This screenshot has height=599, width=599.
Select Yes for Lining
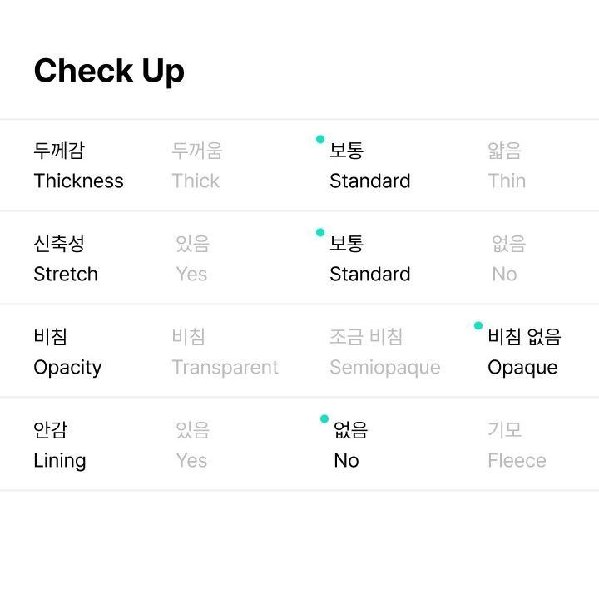pyautogui.click(x=192, y=445)
